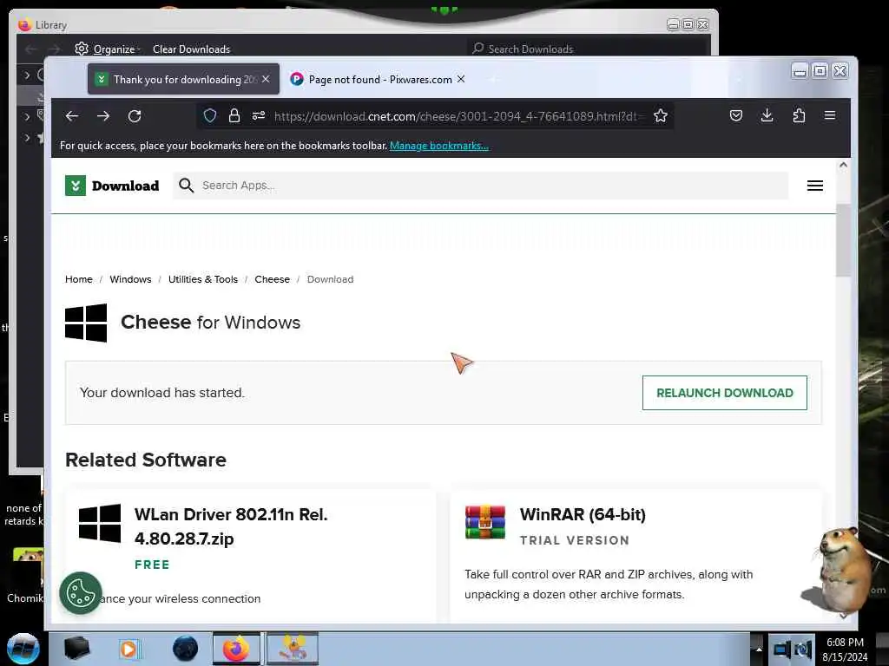This screenshot has height=666, width=889.
Task: Open Firefox from the taskbar
Action: (x=236, y=649)
